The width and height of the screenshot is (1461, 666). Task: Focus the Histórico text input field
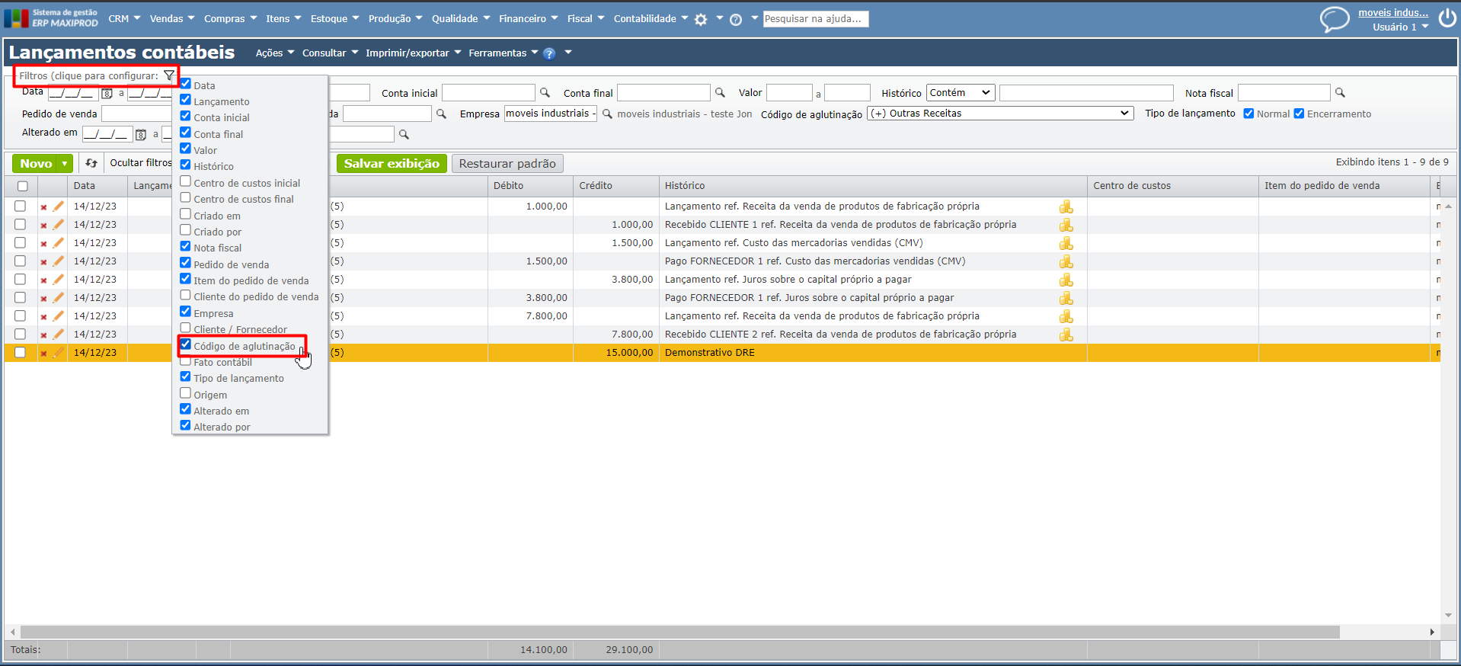tap(1086, 93)
